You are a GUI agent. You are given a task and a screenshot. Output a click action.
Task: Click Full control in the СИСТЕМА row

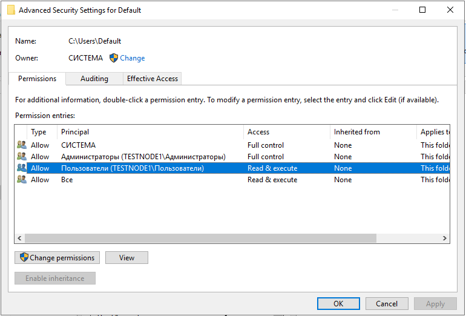(266, 145)
